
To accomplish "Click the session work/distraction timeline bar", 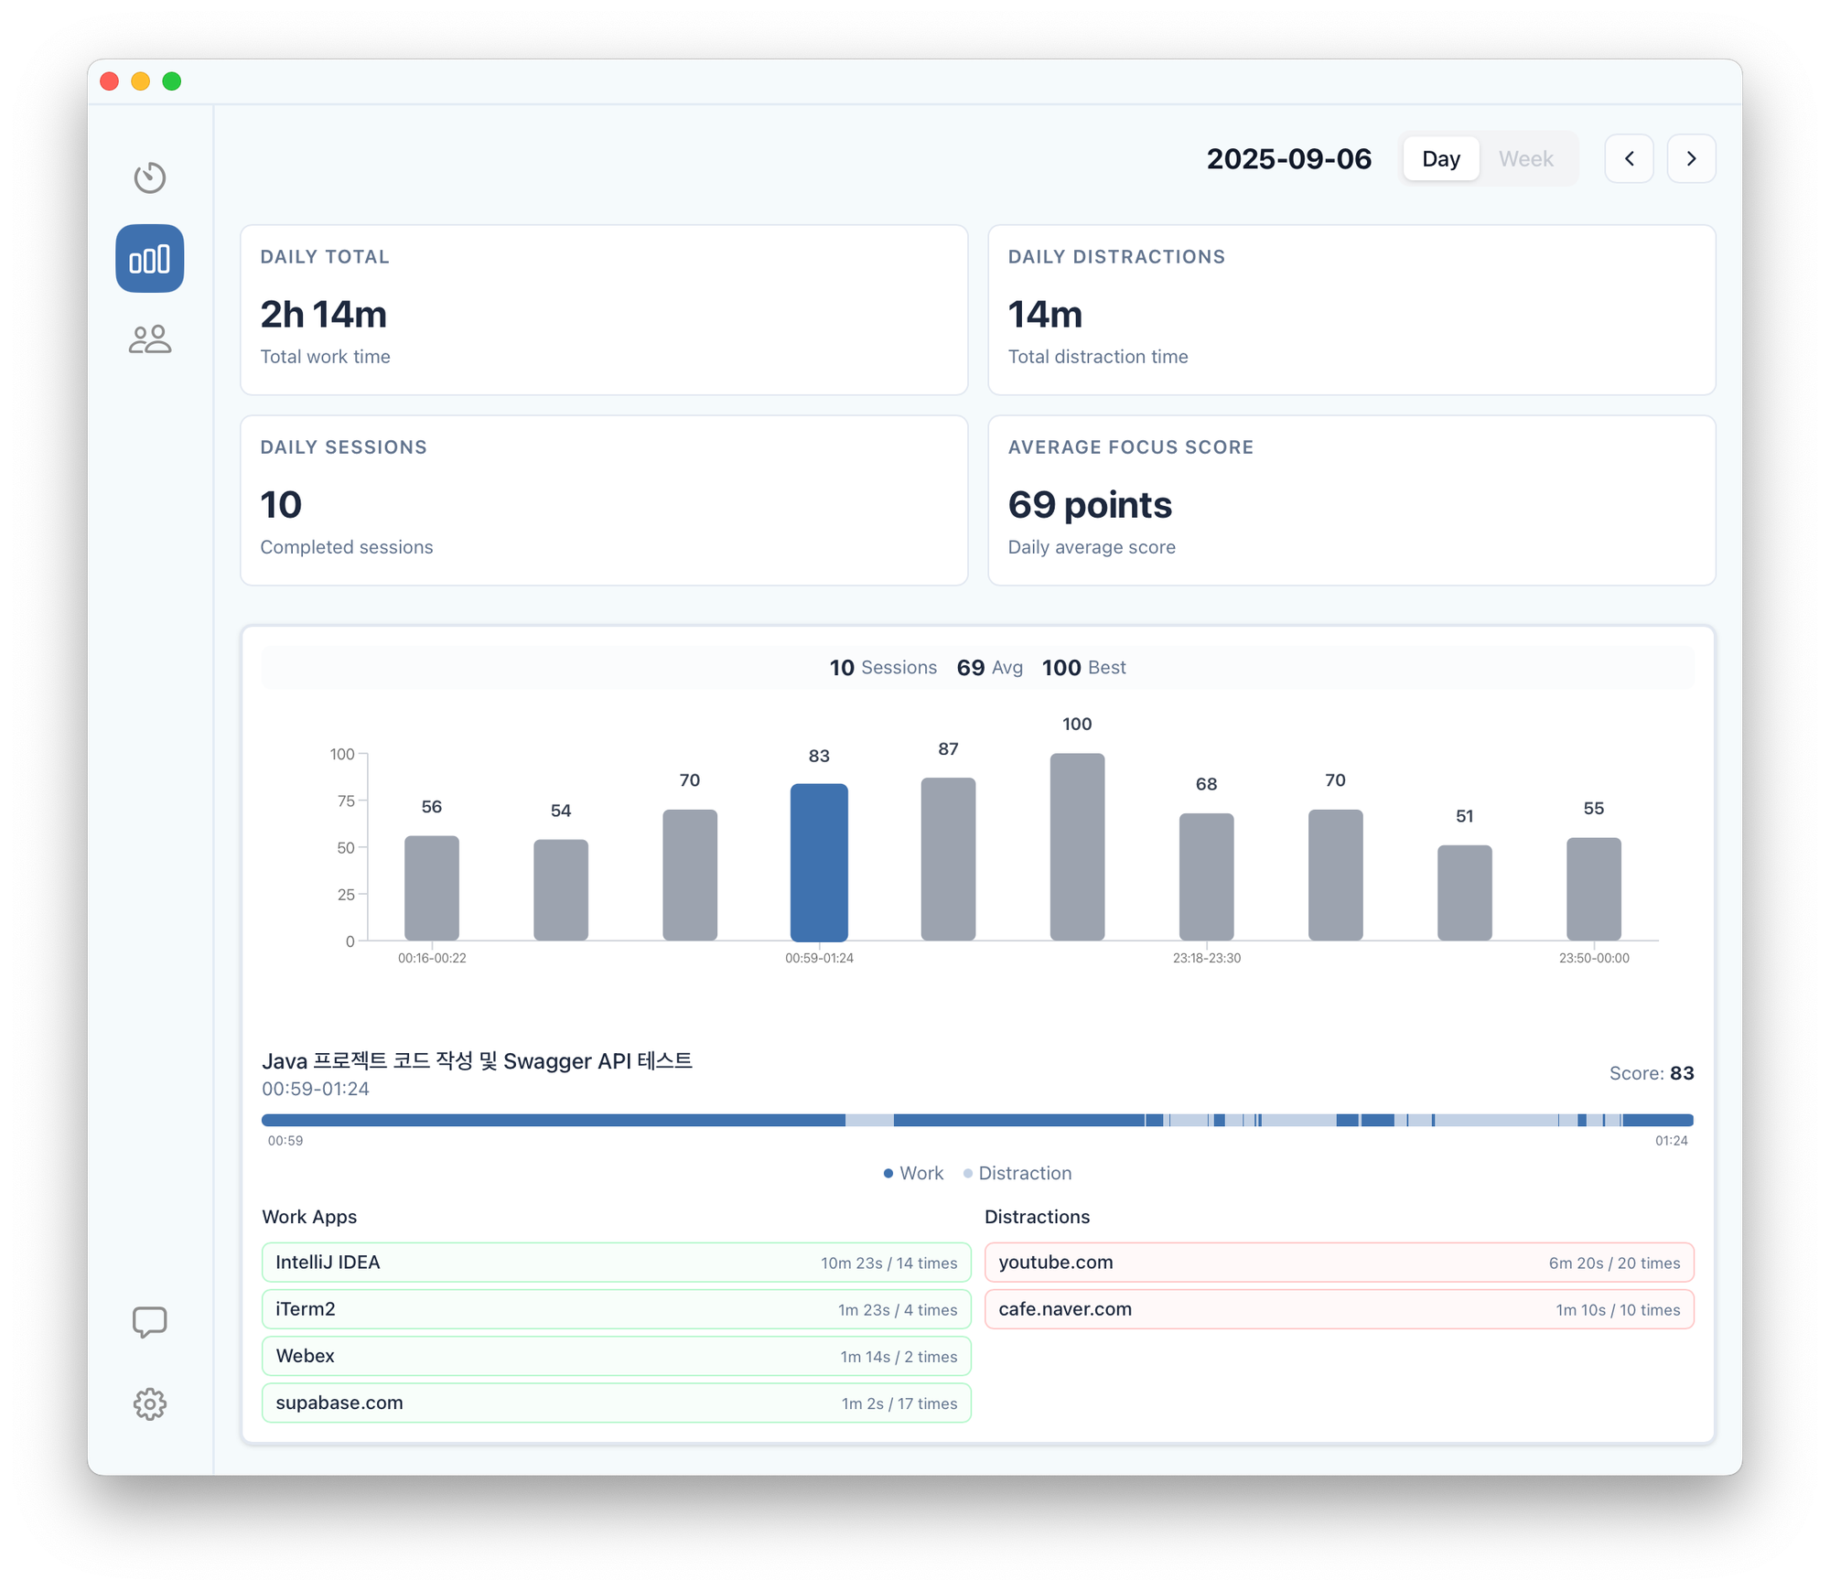I will click(977, 1120).
